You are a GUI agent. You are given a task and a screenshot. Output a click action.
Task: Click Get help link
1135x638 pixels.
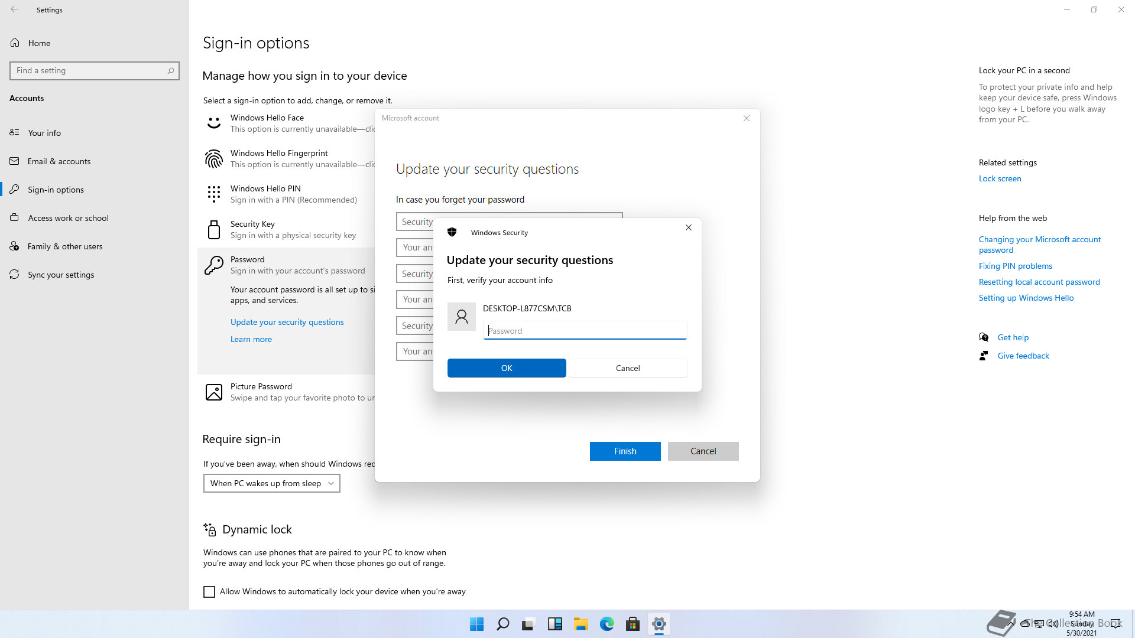[1013, 337]
